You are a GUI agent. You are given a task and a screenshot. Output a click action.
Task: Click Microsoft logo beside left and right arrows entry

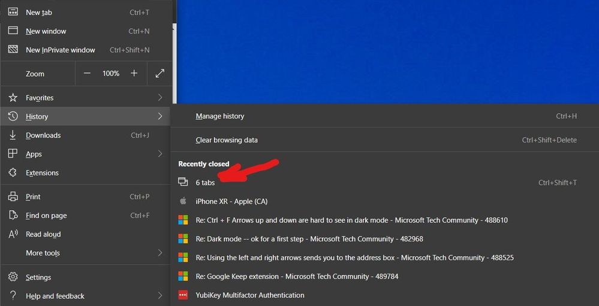pos(183,257)
